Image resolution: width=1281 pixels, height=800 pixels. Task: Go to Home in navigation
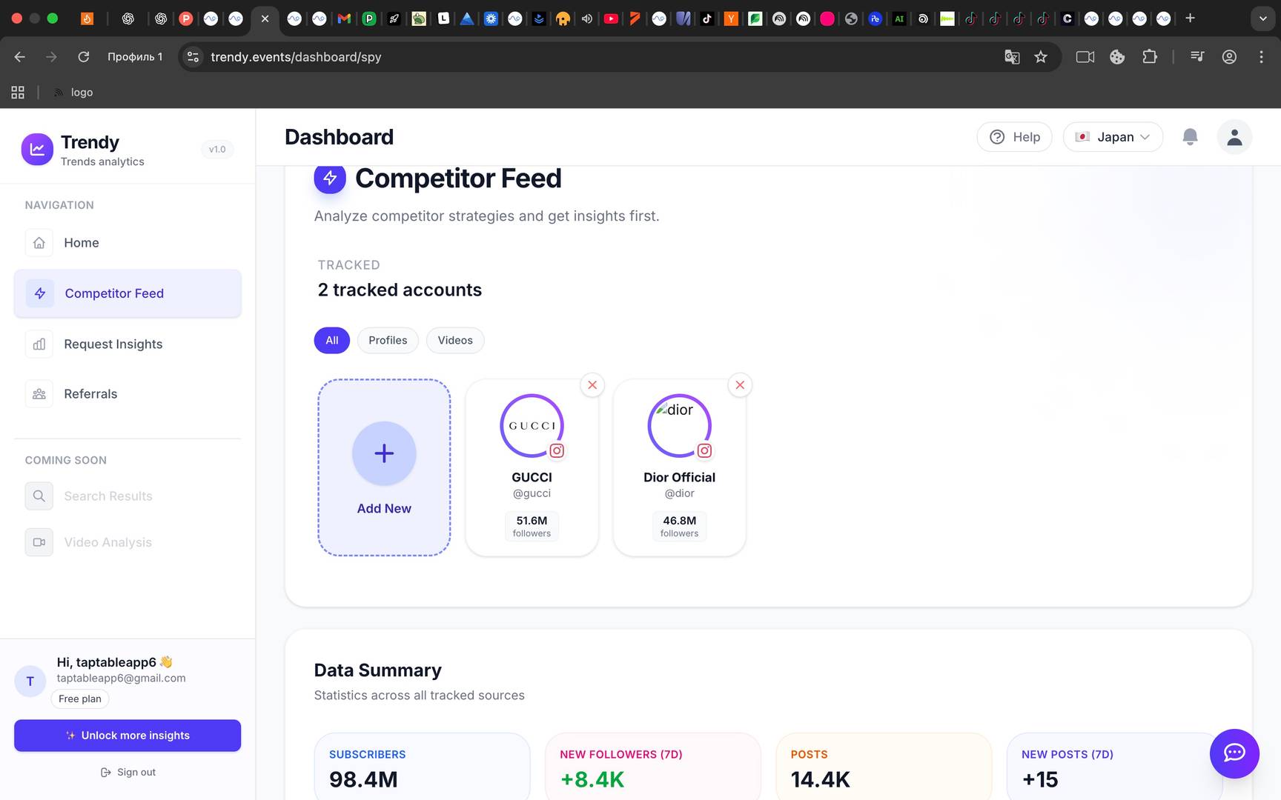point(82,243)
